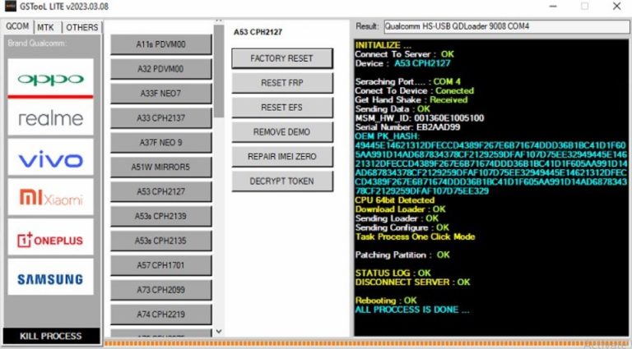Choose the Samsung brand logo
This screenshot has width=632, height=349.
50,277
